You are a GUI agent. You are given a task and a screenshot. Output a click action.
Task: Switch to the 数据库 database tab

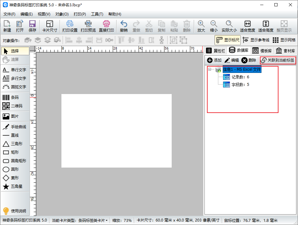pos(239,50)
